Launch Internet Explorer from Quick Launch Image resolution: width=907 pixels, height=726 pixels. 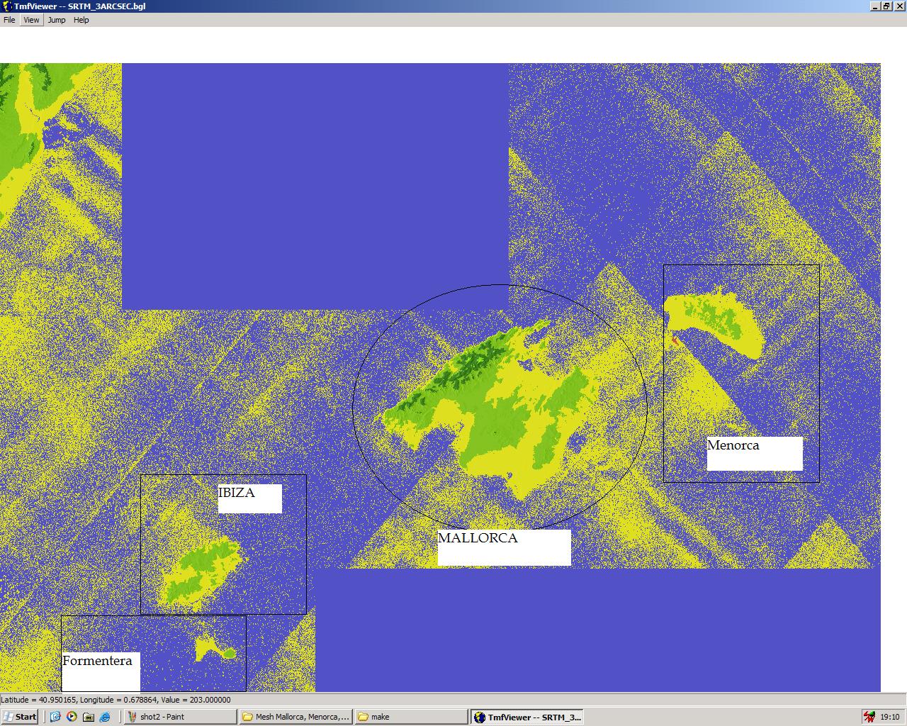(105, 717)
